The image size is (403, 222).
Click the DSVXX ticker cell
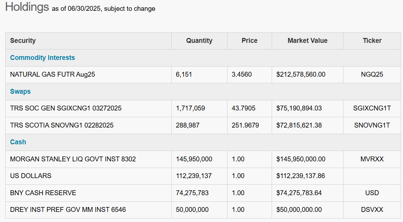pyautogui.click(x=372, y=210)
